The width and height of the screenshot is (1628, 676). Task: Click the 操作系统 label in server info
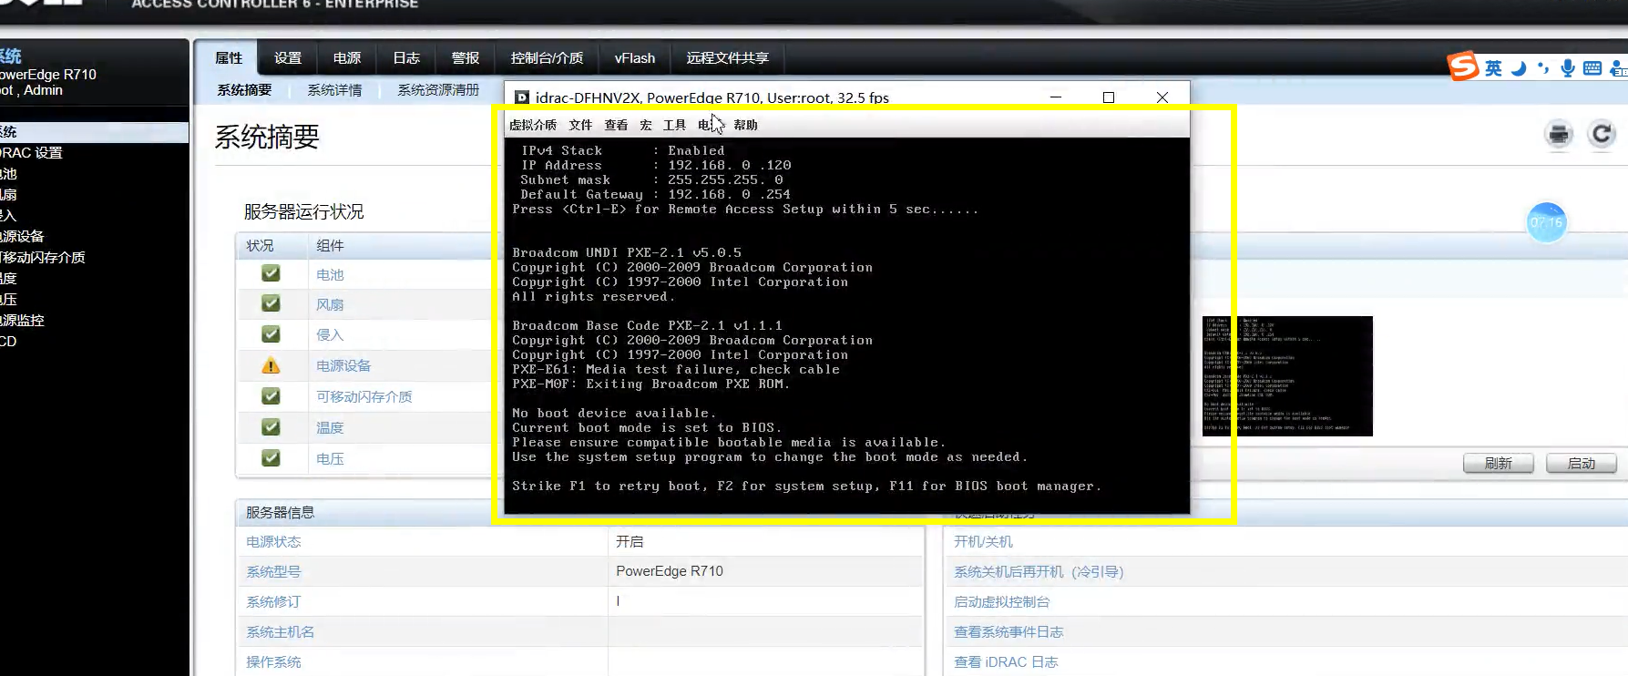[273, 661]
